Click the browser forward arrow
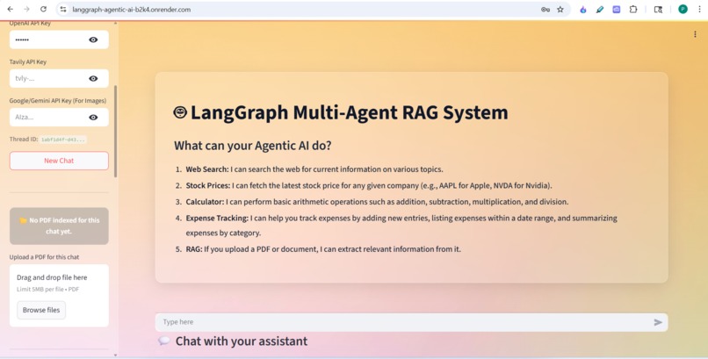This screenshot has height=359, width=708. coord(26,9)
